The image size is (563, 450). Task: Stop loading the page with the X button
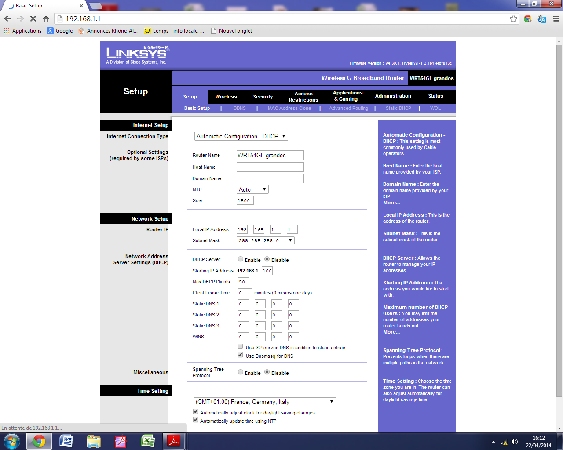click(33, 18)
